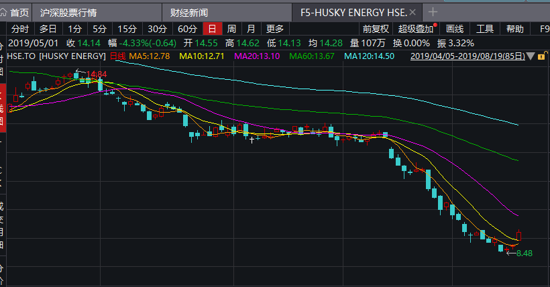This screenshot has width=550, height=287.
Task: Click the MA10:12.71 indicator label
Action: [x=202, y=56]
